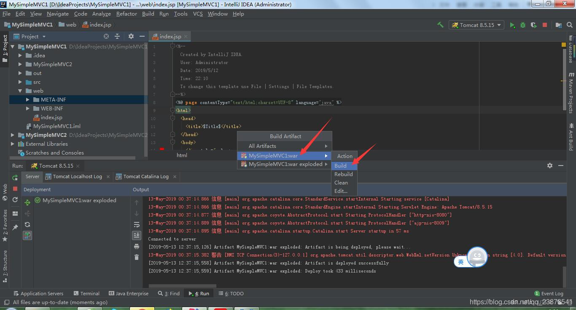Switch to the Tomcat Catalina Log tab
This screenshot has width=576, height=310.
point(146,176)
